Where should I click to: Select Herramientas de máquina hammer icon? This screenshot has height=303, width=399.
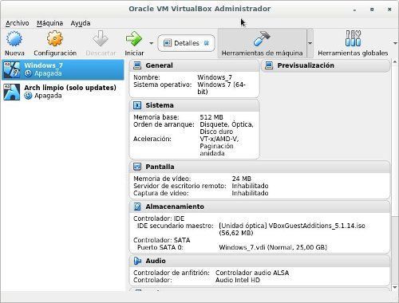262,38
